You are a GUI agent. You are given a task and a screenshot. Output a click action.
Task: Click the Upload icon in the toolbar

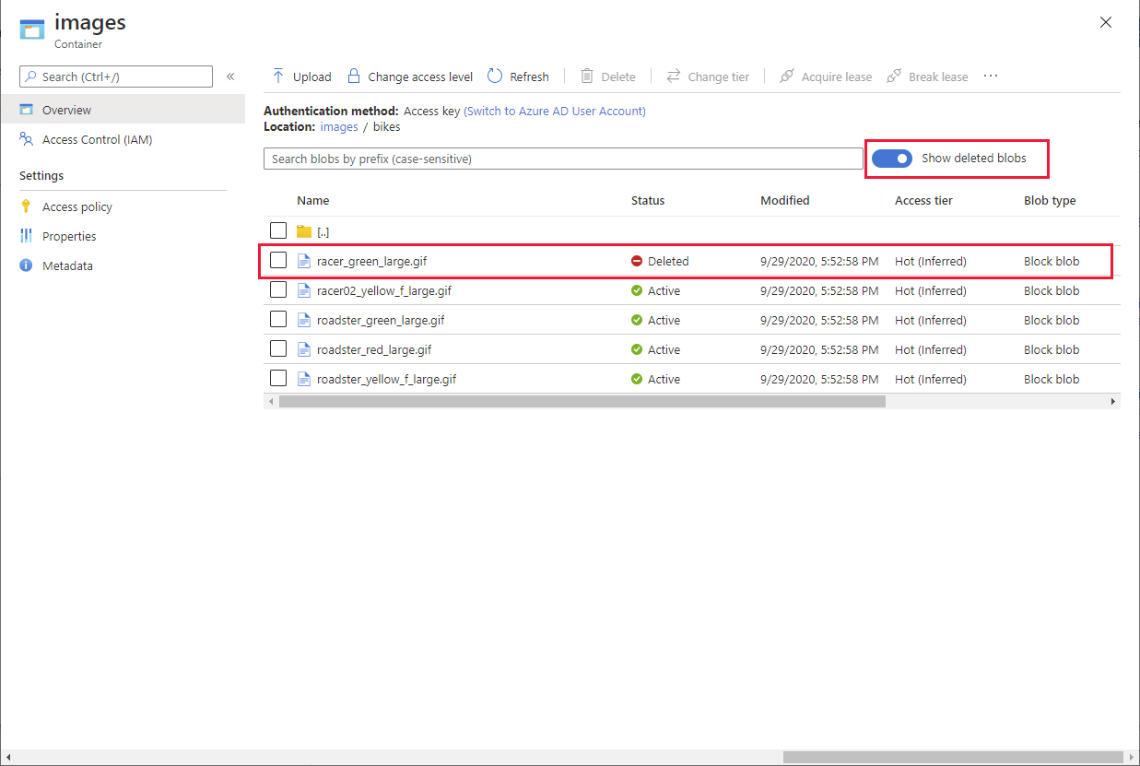[276, 76]
